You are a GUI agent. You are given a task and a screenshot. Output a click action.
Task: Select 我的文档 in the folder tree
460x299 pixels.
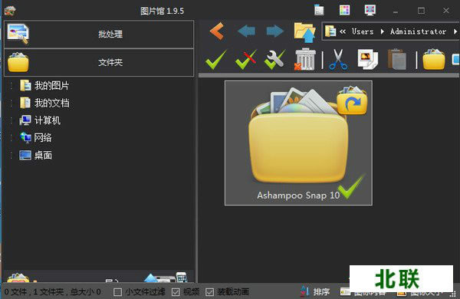coord(51,103)
